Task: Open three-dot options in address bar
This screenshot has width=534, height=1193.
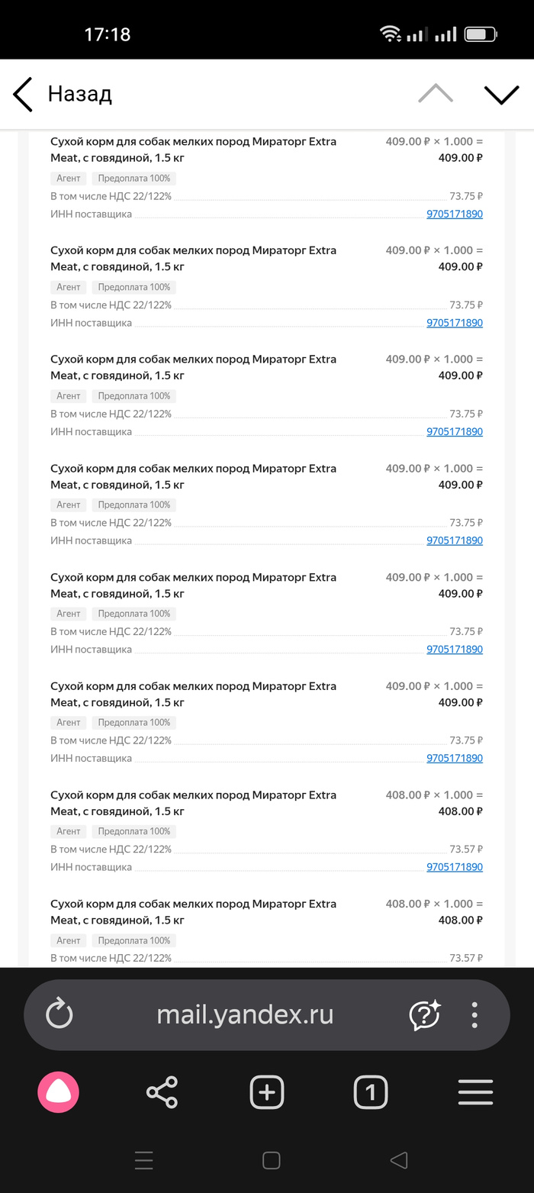Action: [474, 1014]
